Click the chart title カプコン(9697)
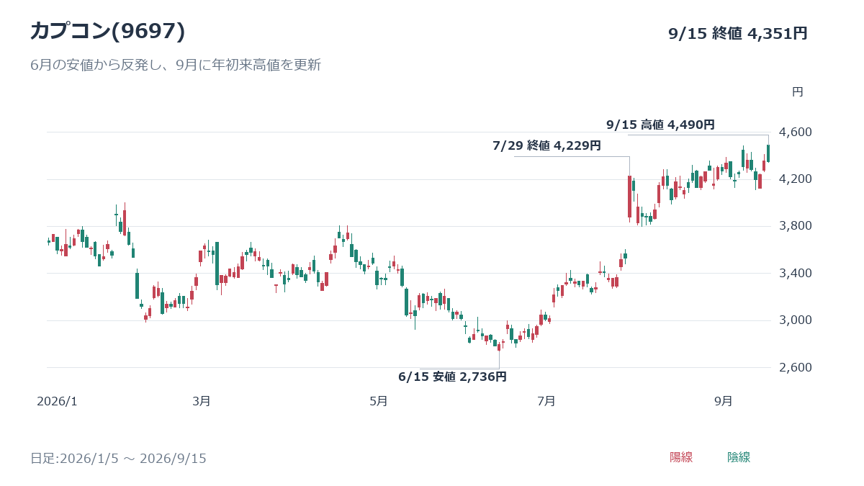The width and height of the screenshot is (864, 486). click(x=107, y=31)
